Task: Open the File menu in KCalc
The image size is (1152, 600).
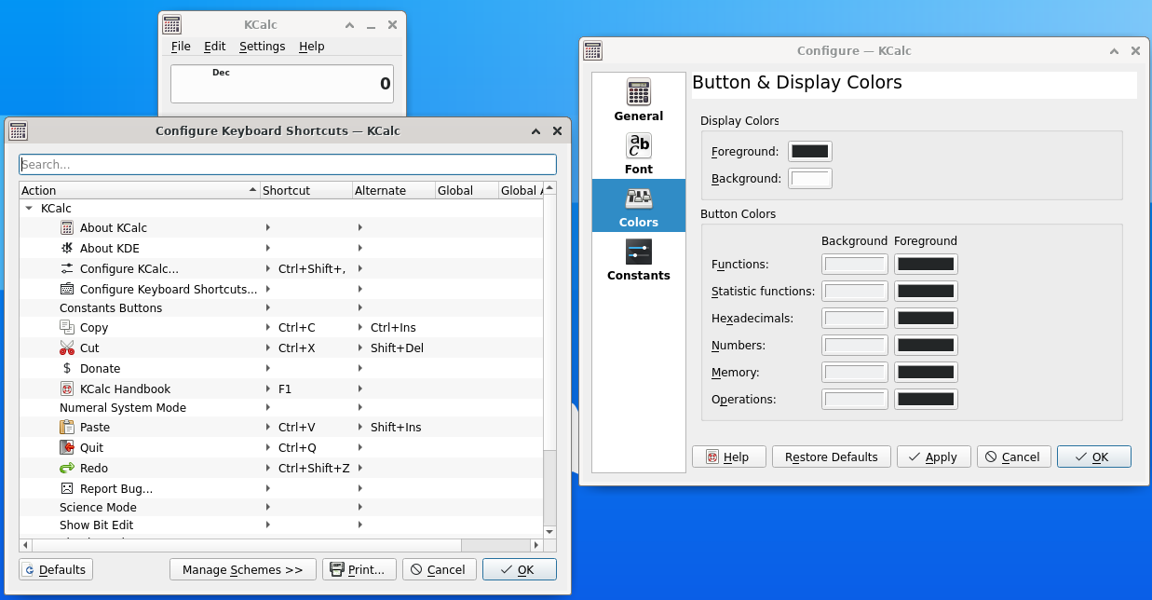Action: click(x=181, y=47)
